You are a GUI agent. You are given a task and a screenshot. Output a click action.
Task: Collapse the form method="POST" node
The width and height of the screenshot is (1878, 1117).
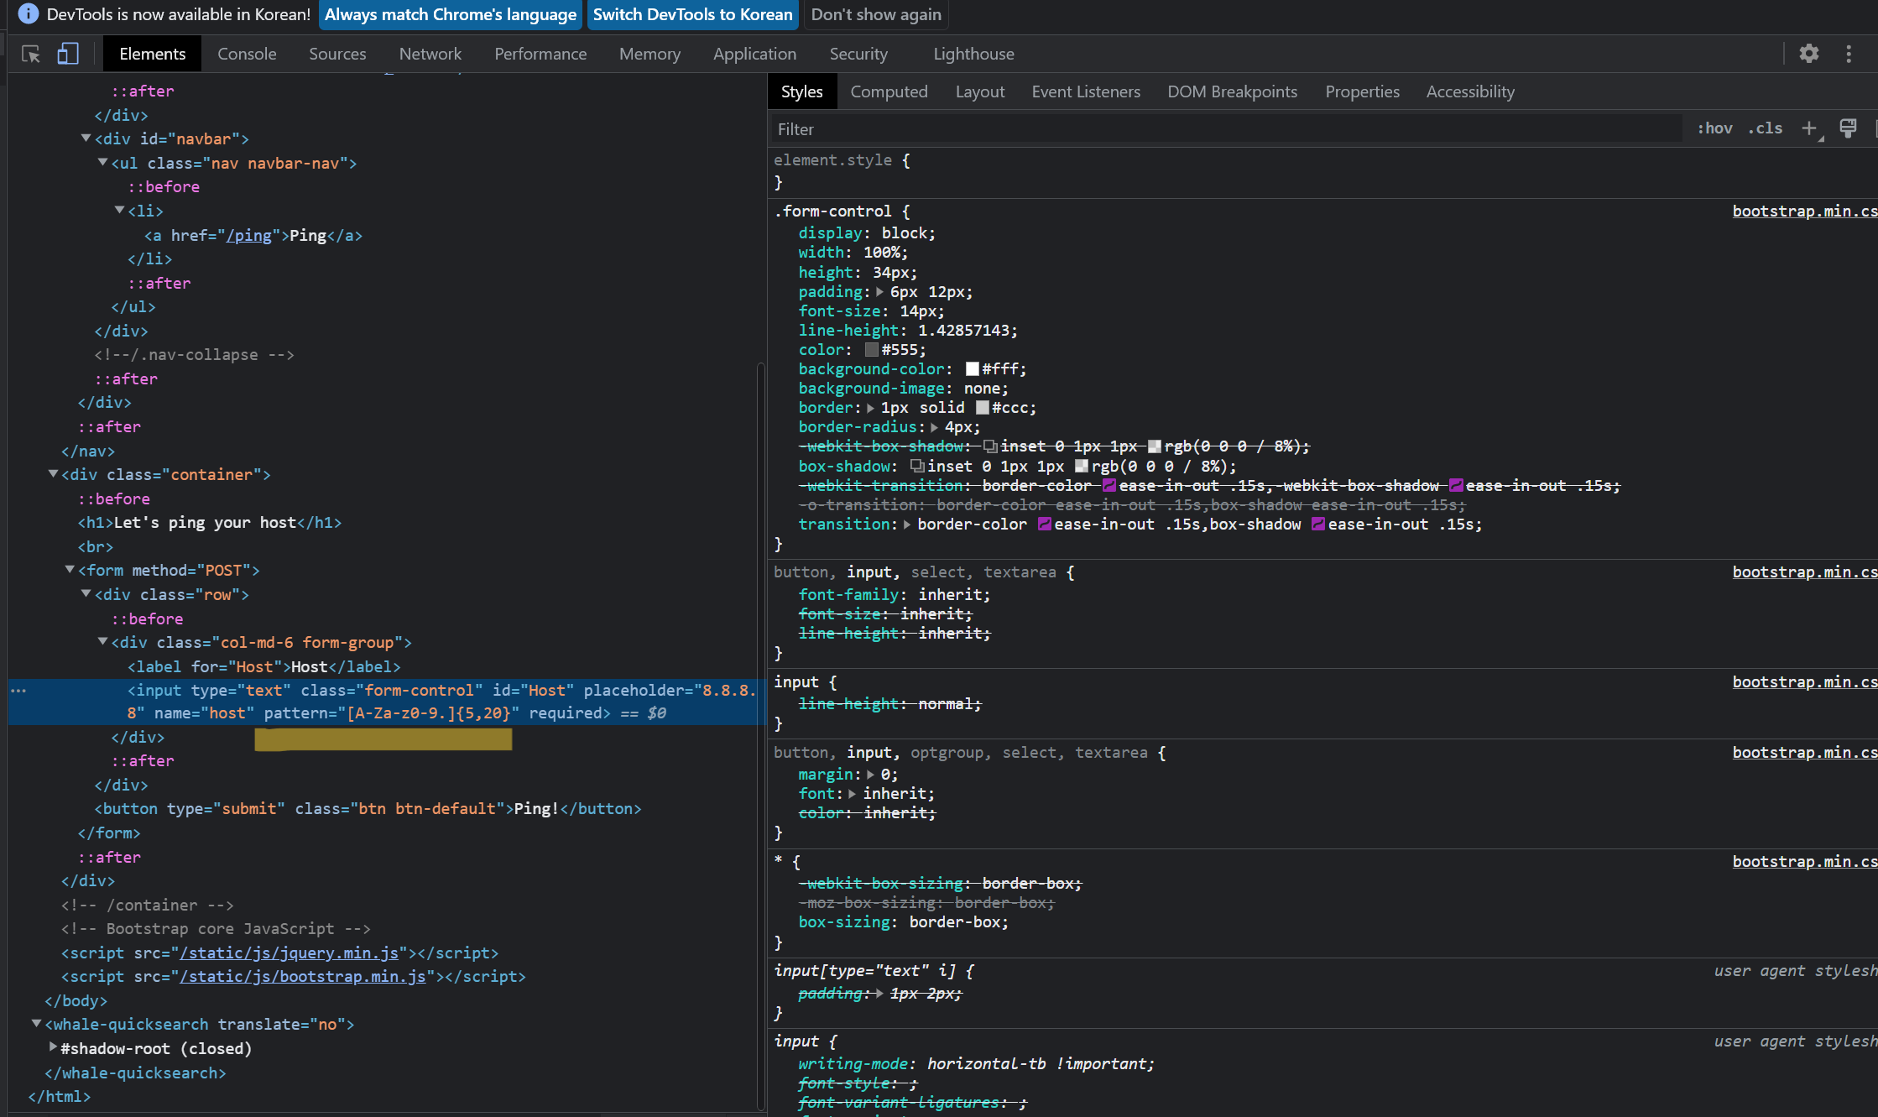pyautogui.click(x=70, y=570)
